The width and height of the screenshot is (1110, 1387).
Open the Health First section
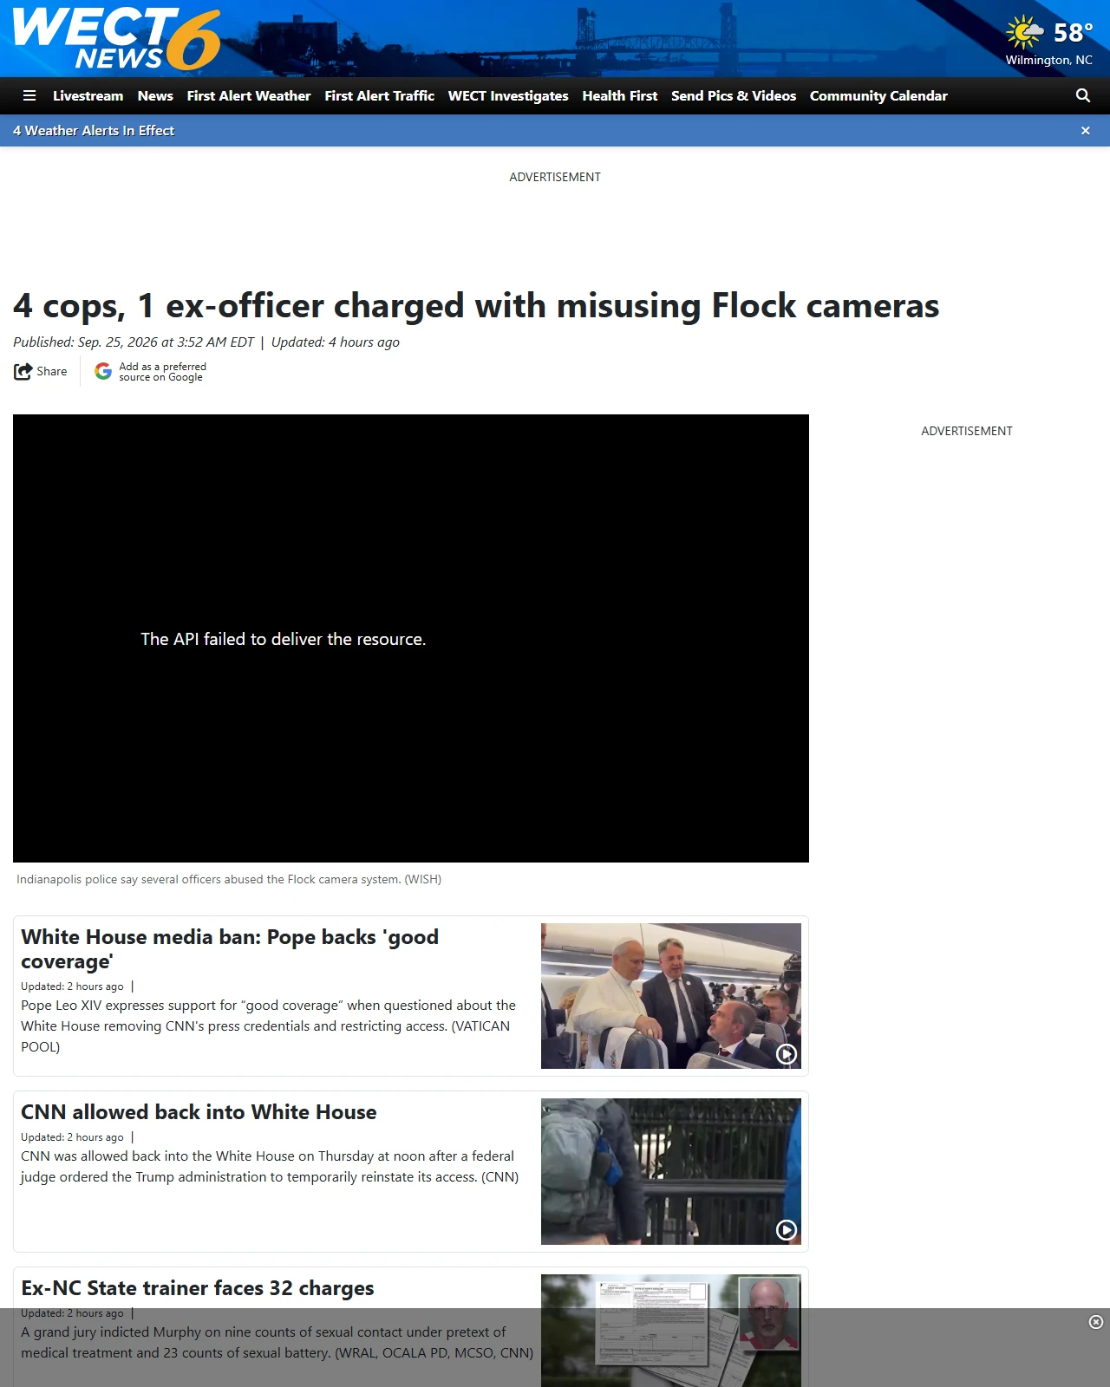click(620, 96)
